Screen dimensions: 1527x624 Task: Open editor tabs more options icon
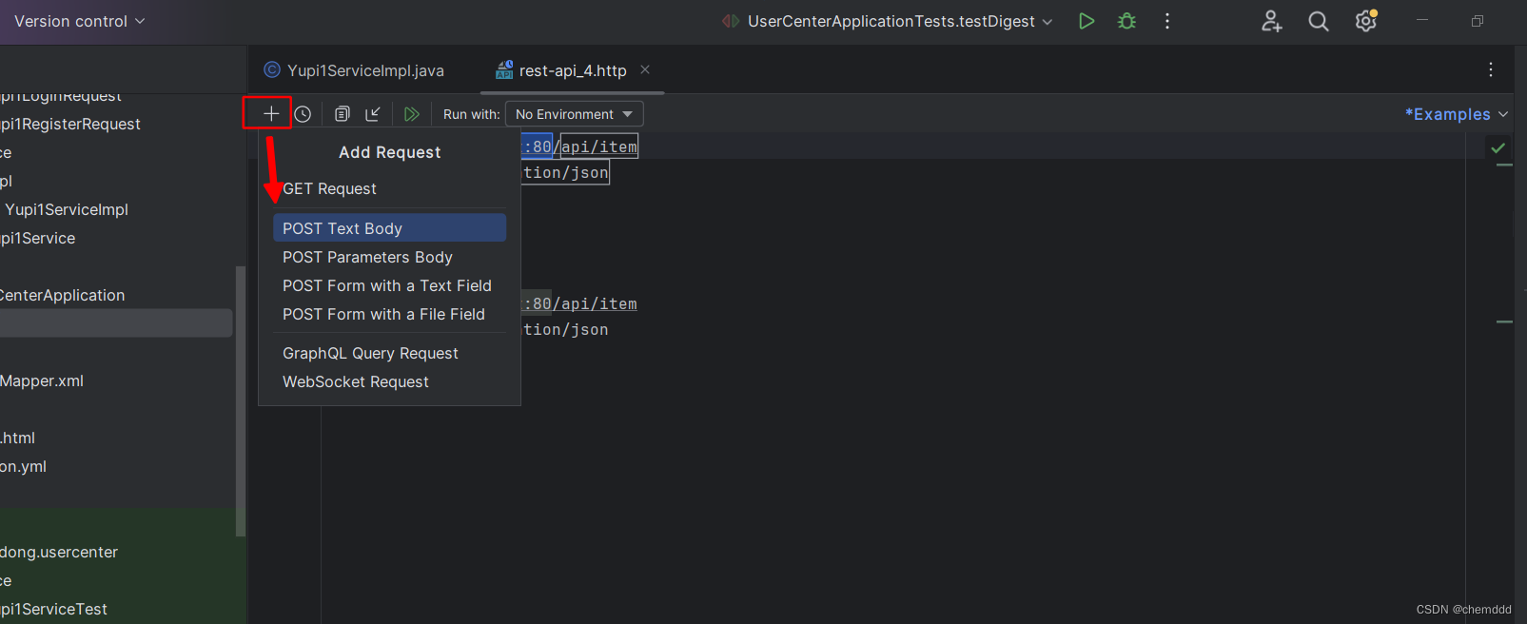(x=1491, y=69)
